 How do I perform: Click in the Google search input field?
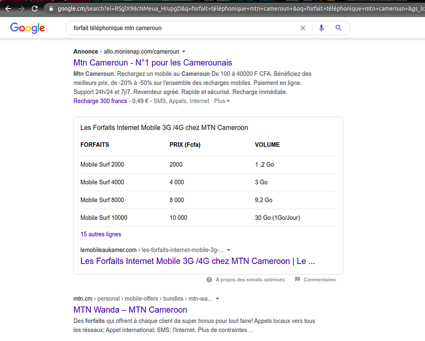click(184, 28)
